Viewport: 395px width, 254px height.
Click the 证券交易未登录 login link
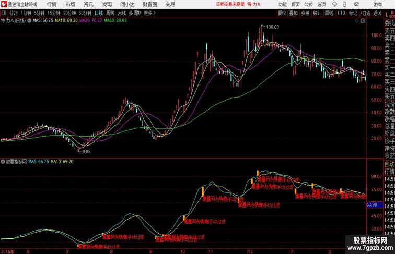click(230, 4)
